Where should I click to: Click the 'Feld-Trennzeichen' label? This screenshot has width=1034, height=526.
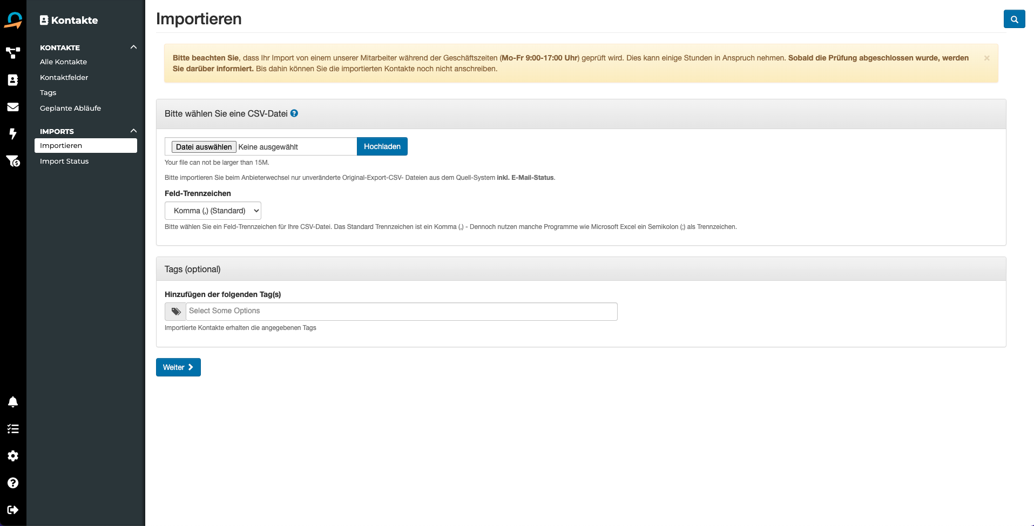click(x=198, y=193)
